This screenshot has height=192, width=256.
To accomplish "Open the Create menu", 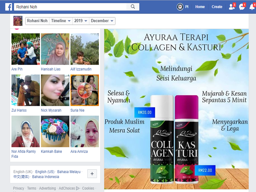I will pyautogui.click(x=217, y=7).
